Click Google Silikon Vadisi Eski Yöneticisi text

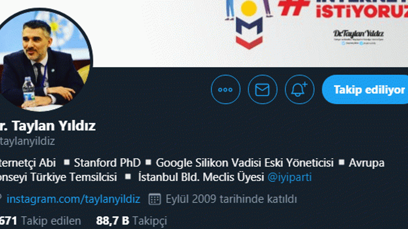pyautogui.click(x=245, y=163)
